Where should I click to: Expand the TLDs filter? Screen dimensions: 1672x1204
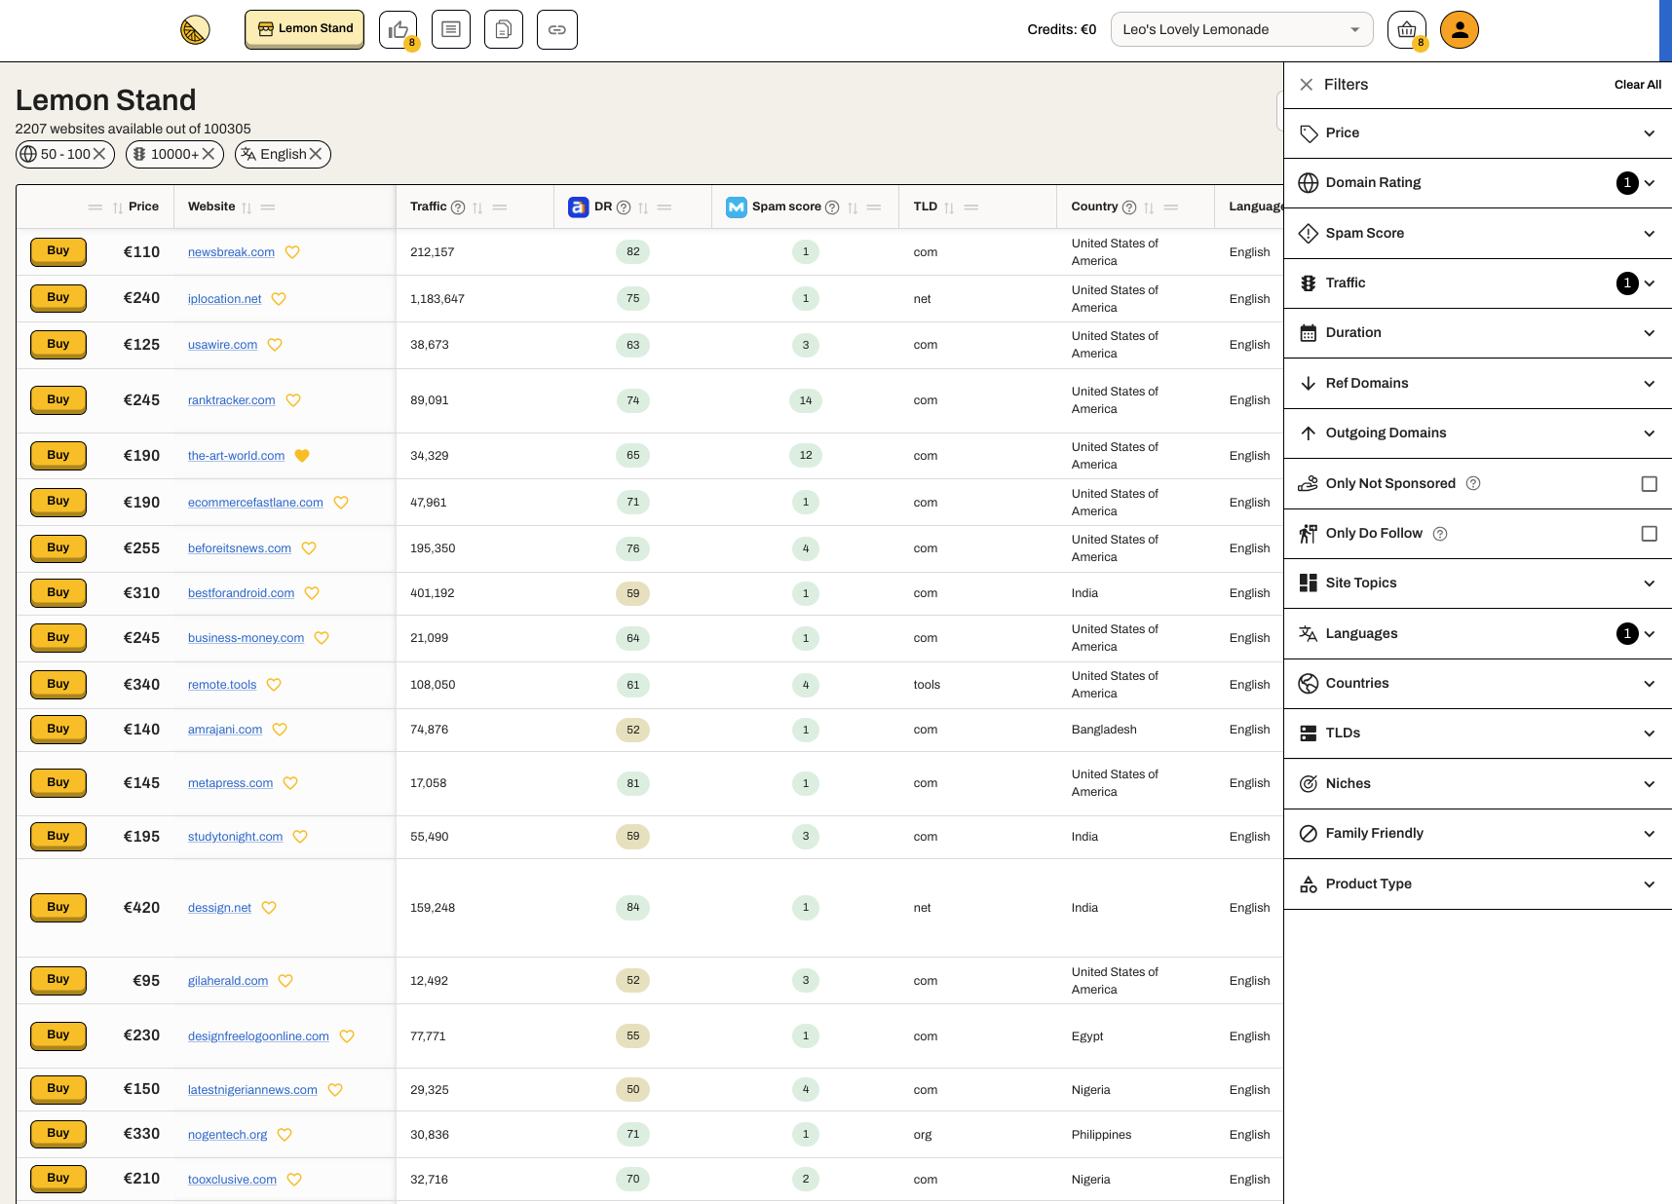[1478, 734]
